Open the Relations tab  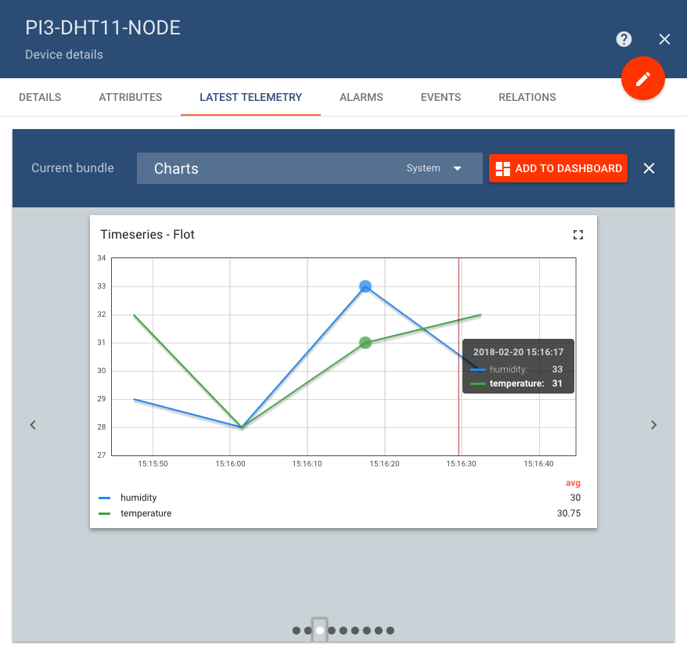click(527, 98)
